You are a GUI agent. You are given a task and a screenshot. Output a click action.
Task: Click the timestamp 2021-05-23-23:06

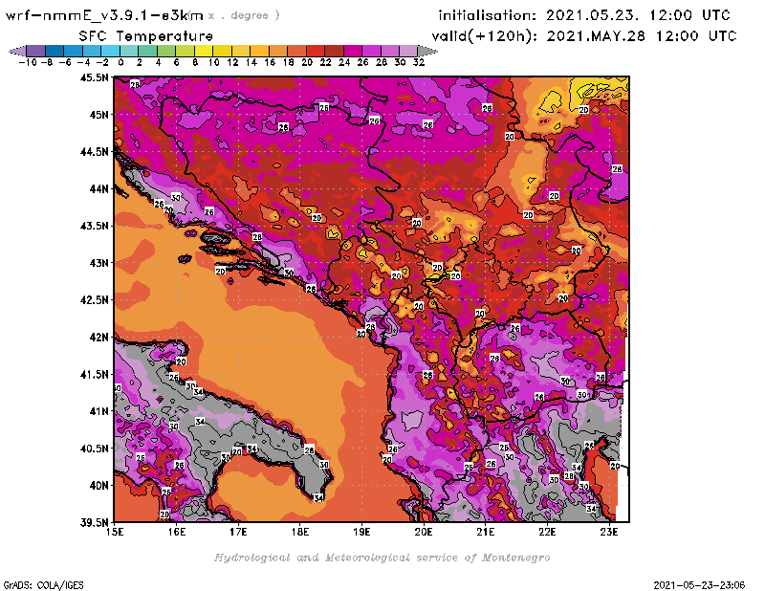tap(699, 585)
